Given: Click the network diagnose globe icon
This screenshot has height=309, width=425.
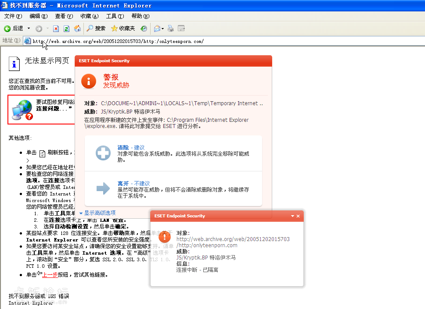Looking at the screenshot, I should [x=23, y=110].
